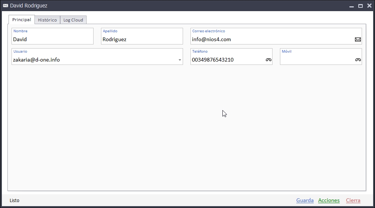Switch to the Histórico tab

click(x=47, y=20)
